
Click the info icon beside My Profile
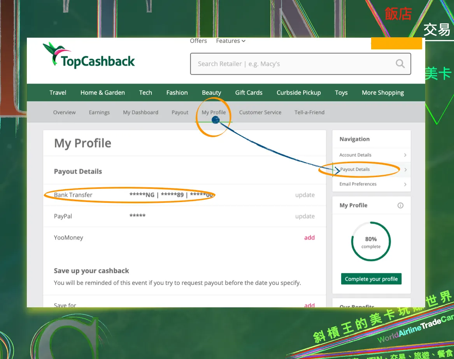tap(400, 205)
